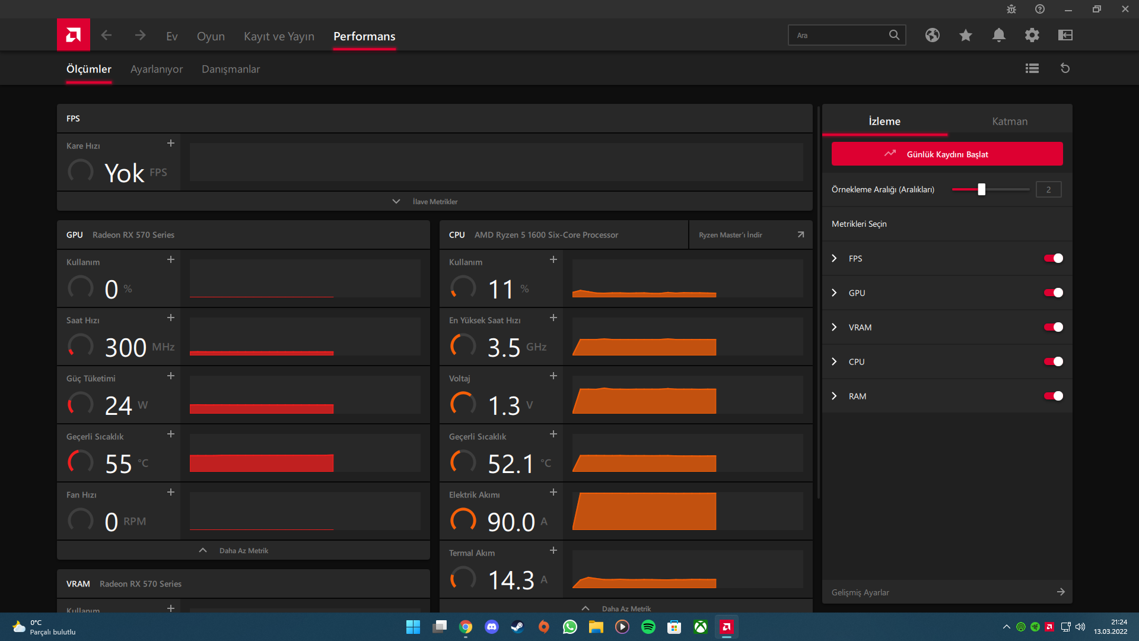Open settings gear icon
The width and height of the screenshot is (1139, 641).
[x=1032, y=35]
